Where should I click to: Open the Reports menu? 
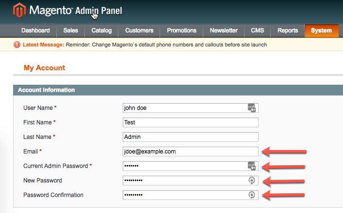288,30
